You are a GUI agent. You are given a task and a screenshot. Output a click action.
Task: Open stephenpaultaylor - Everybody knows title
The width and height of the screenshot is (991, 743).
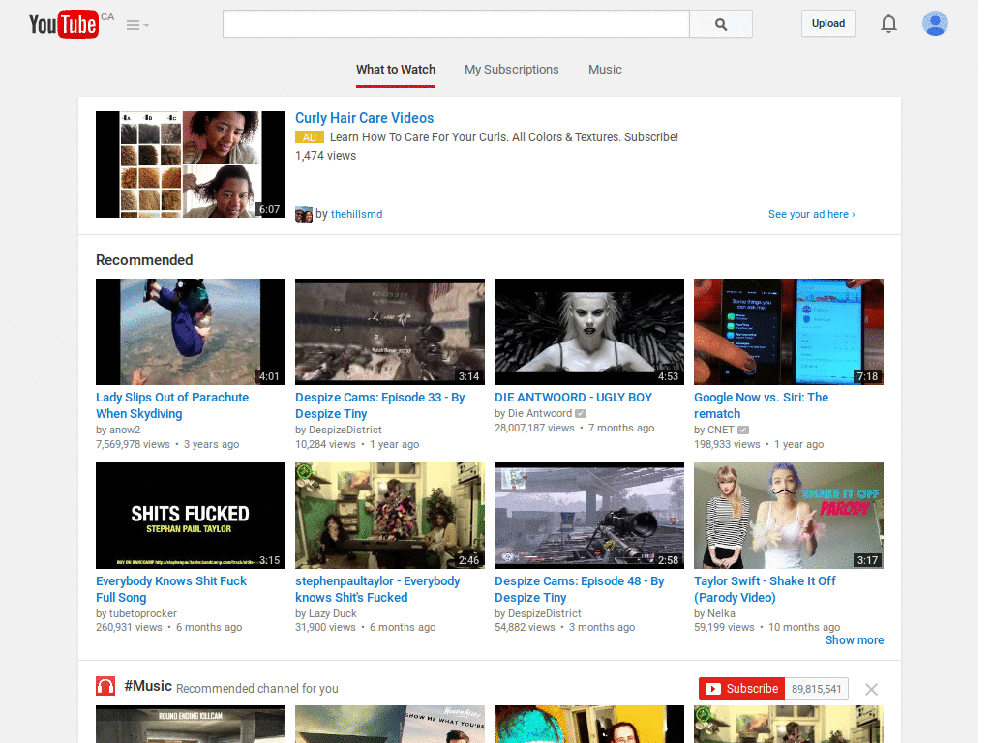coord(377,589)
